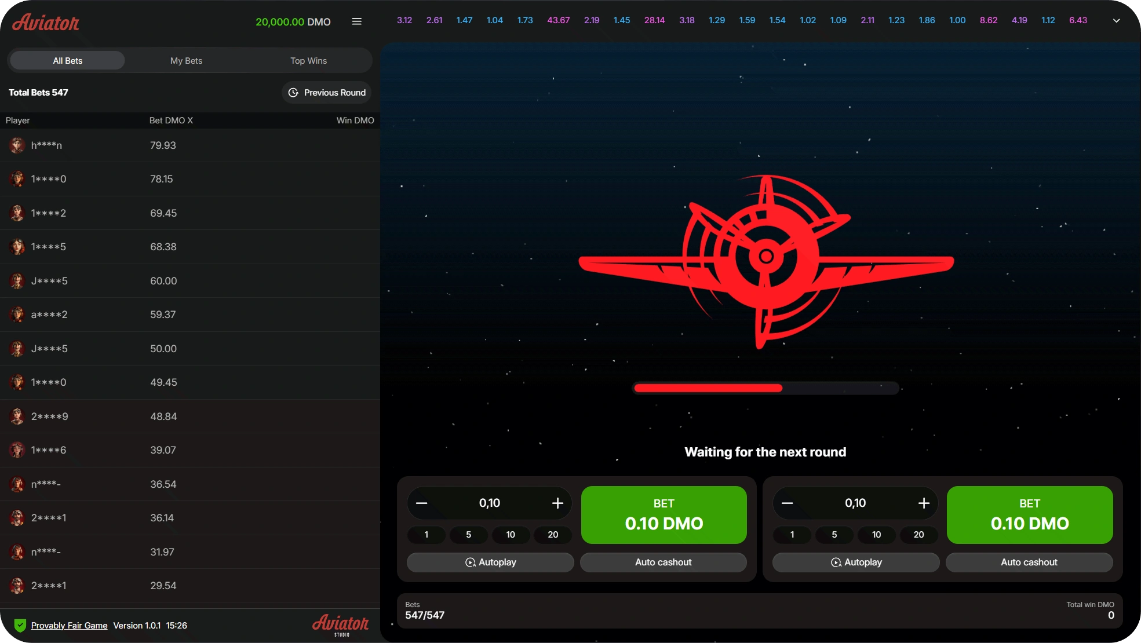Click the avatar beside bet 50.00

tap(17, 348)
